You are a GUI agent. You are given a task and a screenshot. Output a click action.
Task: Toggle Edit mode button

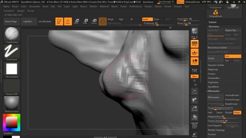click(x=59, y=21)
